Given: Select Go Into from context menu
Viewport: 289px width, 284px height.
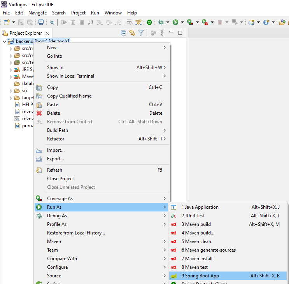Looking at the screenshot, I should coord(102,56).
